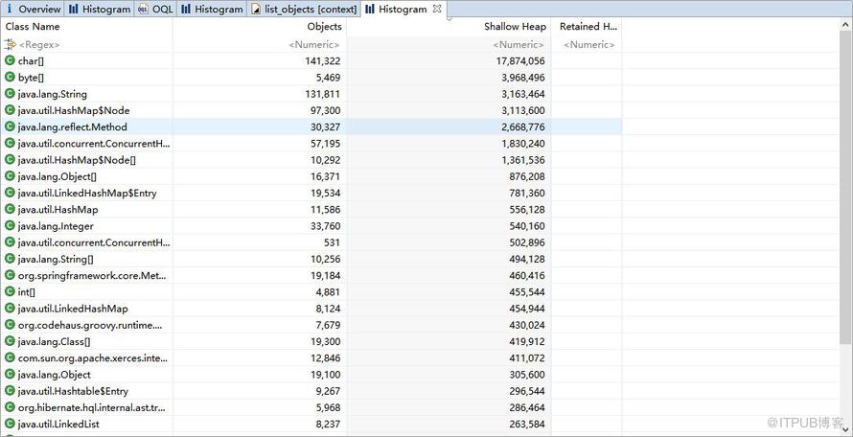The width and height of the screenshot is (853, 437).
Task: Click the class icon beside java.util.LinkedList
Action: [10, 424]
